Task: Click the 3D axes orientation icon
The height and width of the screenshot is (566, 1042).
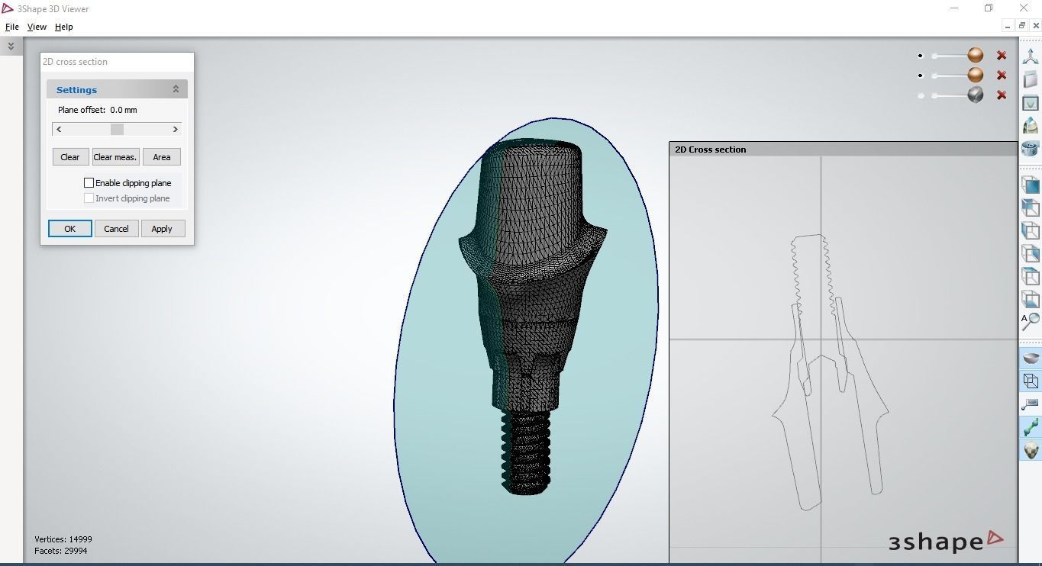Action: (x=1031, y=56)
